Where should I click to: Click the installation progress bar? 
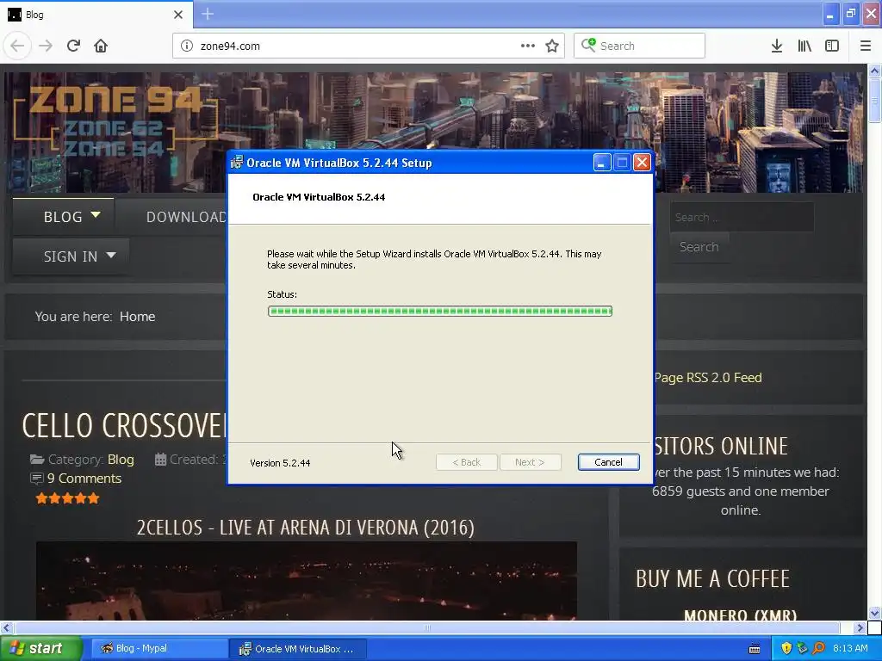[x=440, y=312]
